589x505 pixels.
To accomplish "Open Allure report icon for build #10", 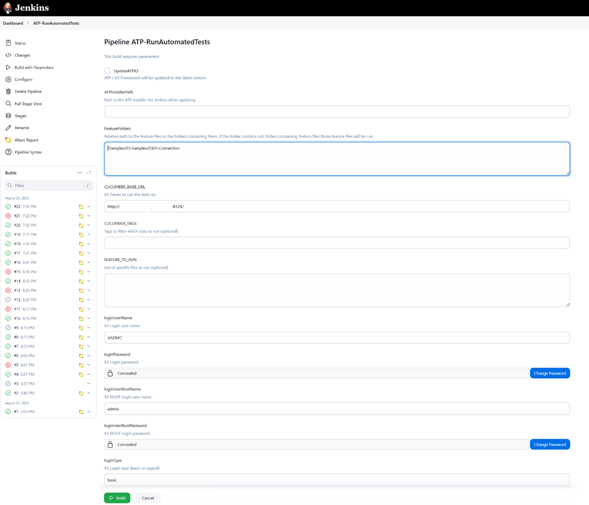I will [81, 319].
